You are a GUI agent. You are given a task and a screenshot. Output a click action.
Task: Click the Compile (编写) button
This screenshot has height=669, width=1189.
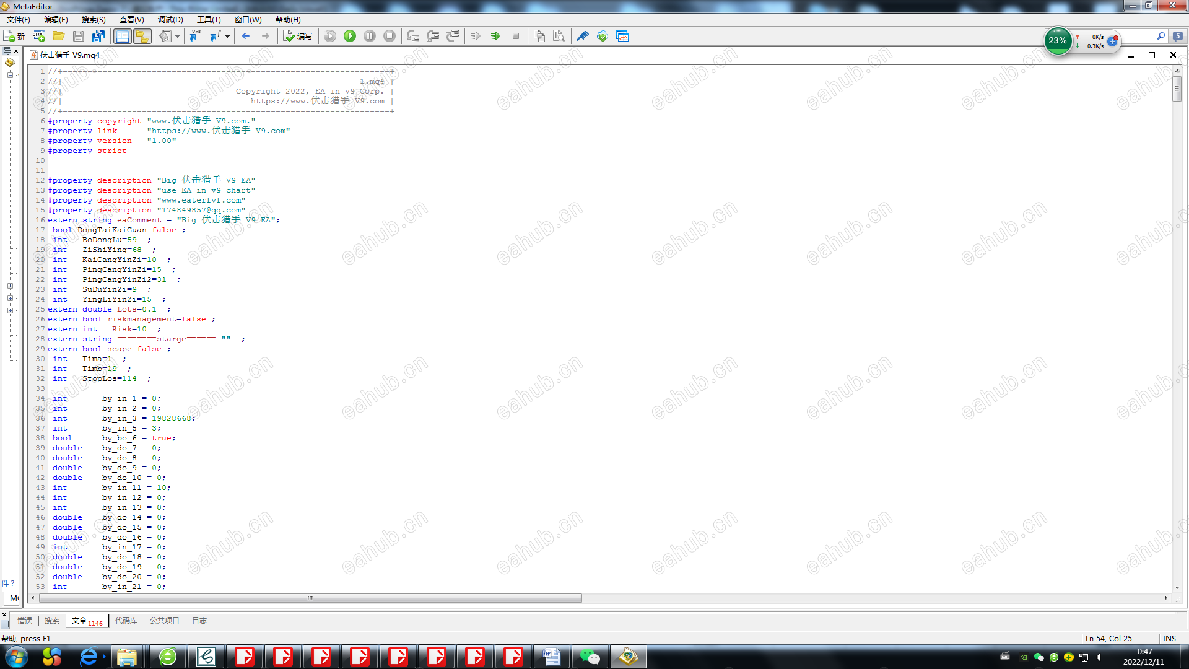point(298,36)
